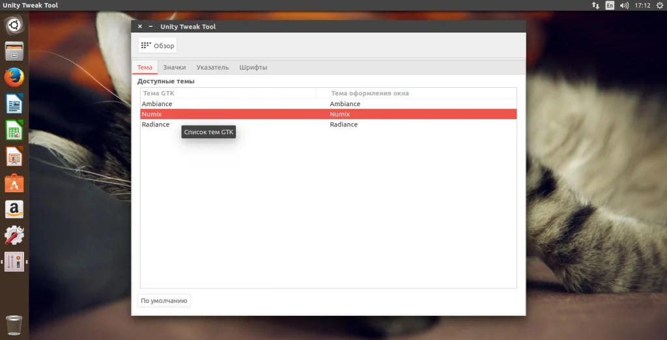Select Ambiance in window decoration column
The image size is (667, 340).
(x=345, y=104)
